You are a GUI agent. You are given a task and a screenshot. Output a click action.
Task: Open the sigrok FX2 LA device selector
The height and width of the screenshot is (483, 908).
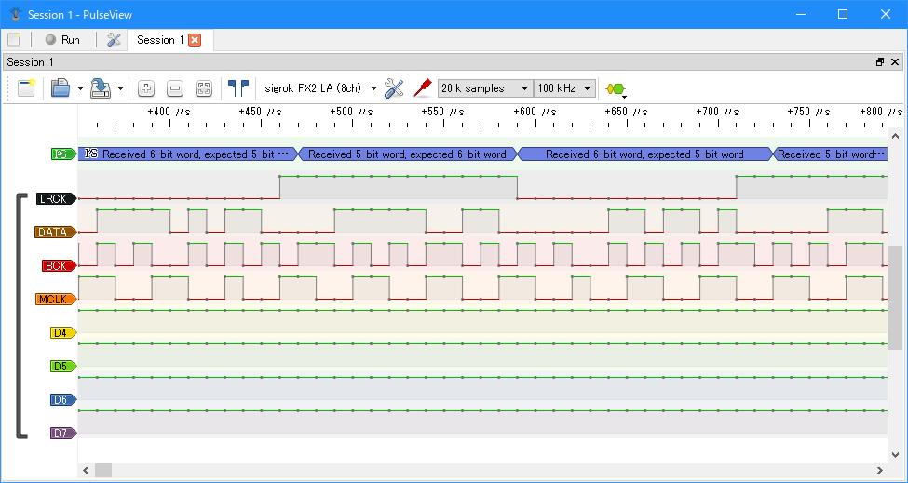coord(320,88)
